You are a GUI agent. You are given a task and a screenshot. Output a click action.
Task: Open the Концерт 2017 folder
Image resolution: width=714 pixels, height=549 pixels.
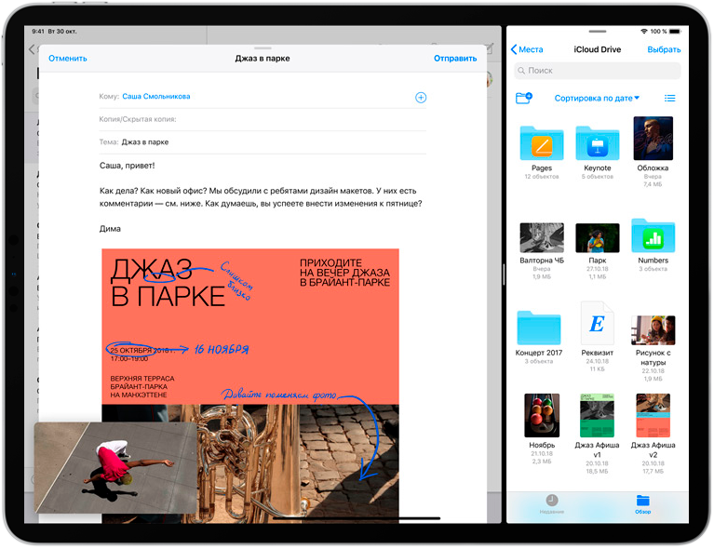(x=539, y=328)
